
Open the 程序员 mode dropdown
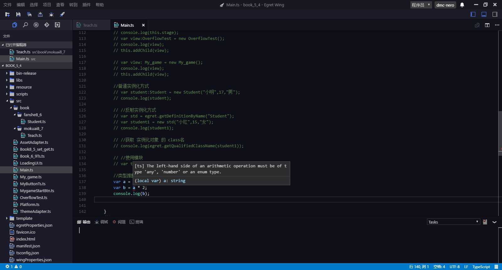click(x=421, y=5)
